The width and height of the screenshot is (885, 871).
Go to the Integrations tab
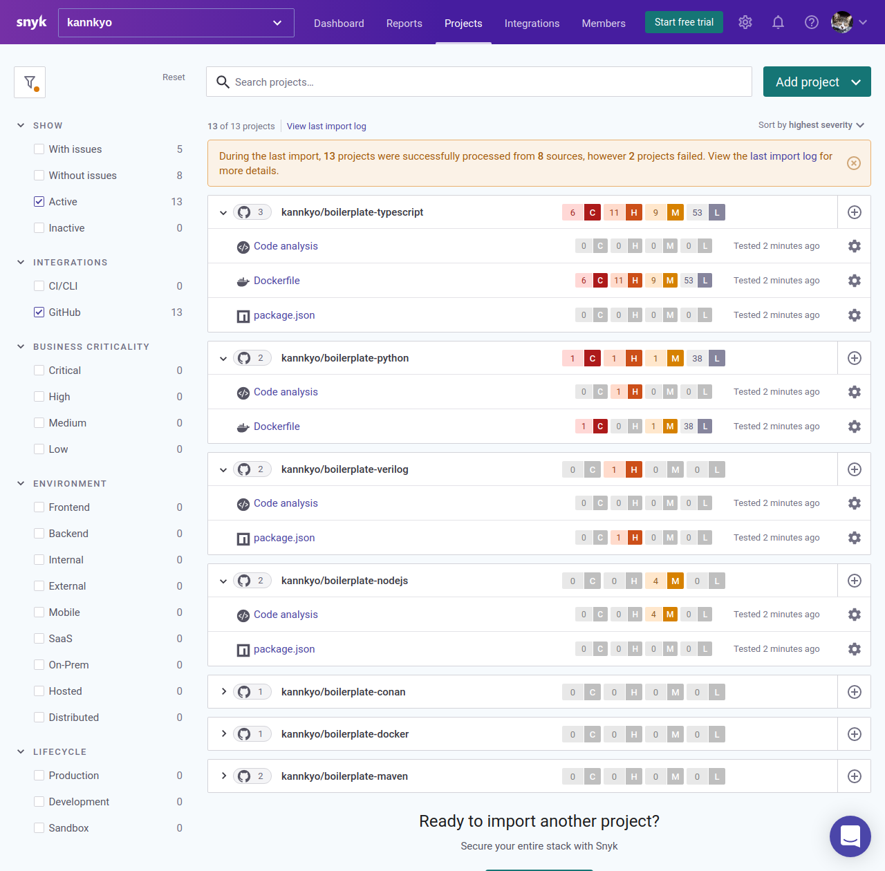(532, 23)
